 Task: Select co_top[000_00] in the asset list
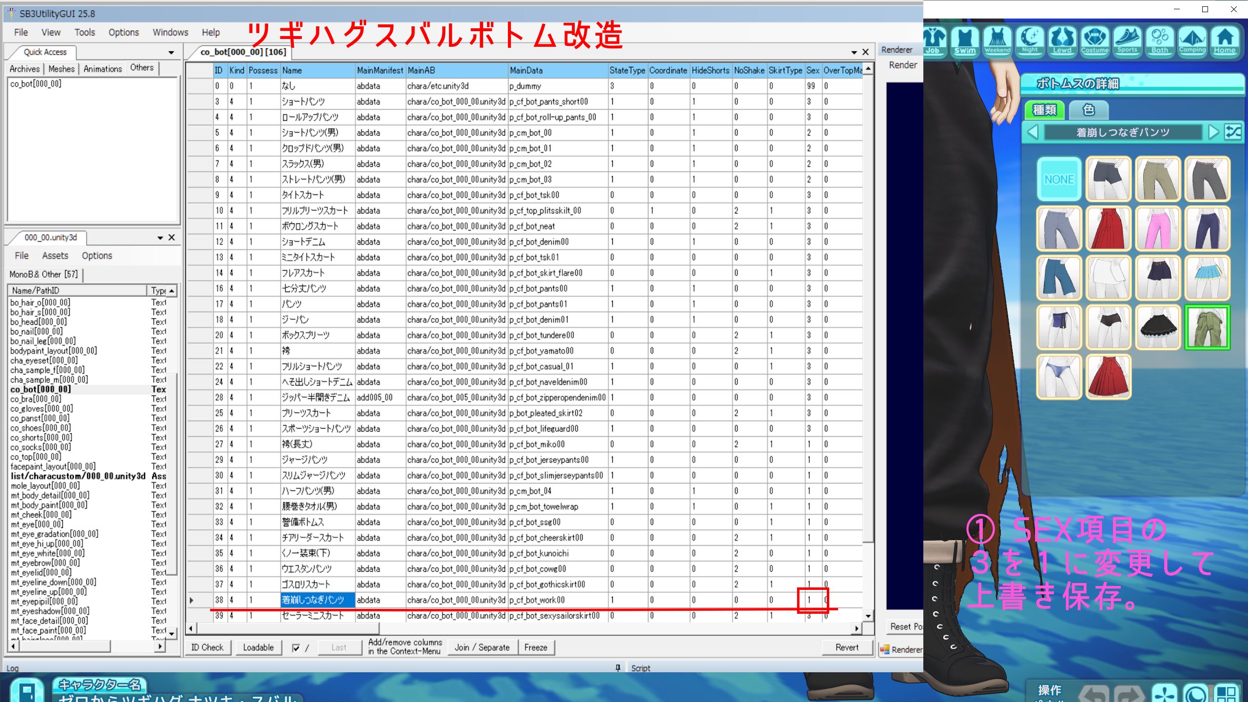[36, 457]
